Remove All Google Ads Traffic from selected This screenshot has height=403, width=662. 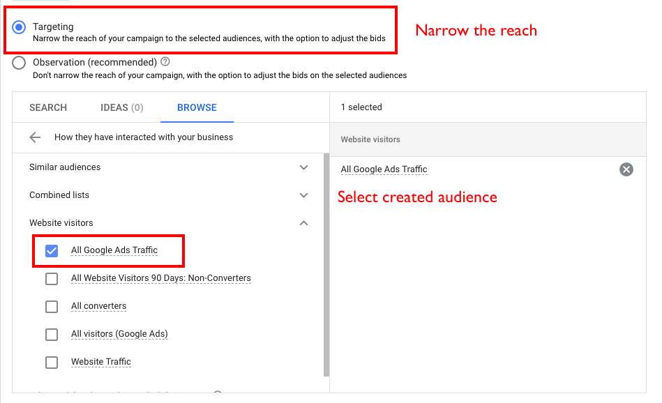pos(626,169)
